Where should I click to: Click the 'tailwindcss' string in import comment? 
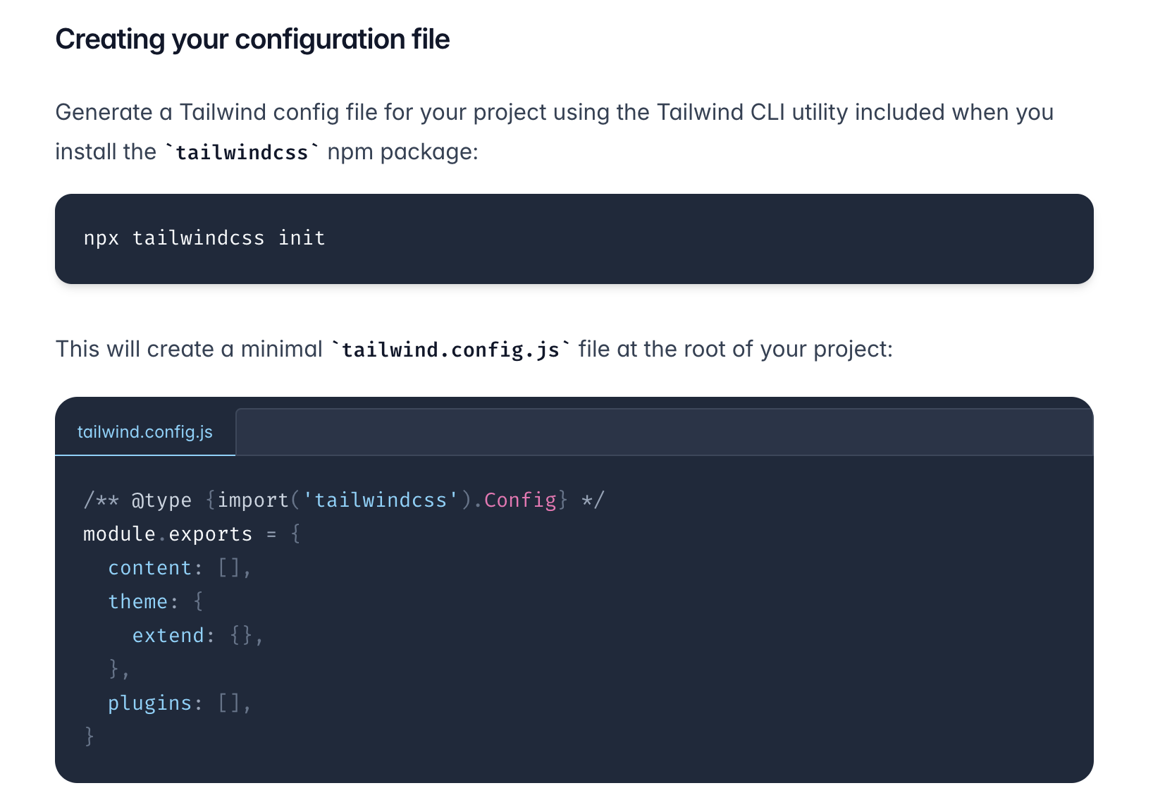pyautogui.click(x=381, y=500)
